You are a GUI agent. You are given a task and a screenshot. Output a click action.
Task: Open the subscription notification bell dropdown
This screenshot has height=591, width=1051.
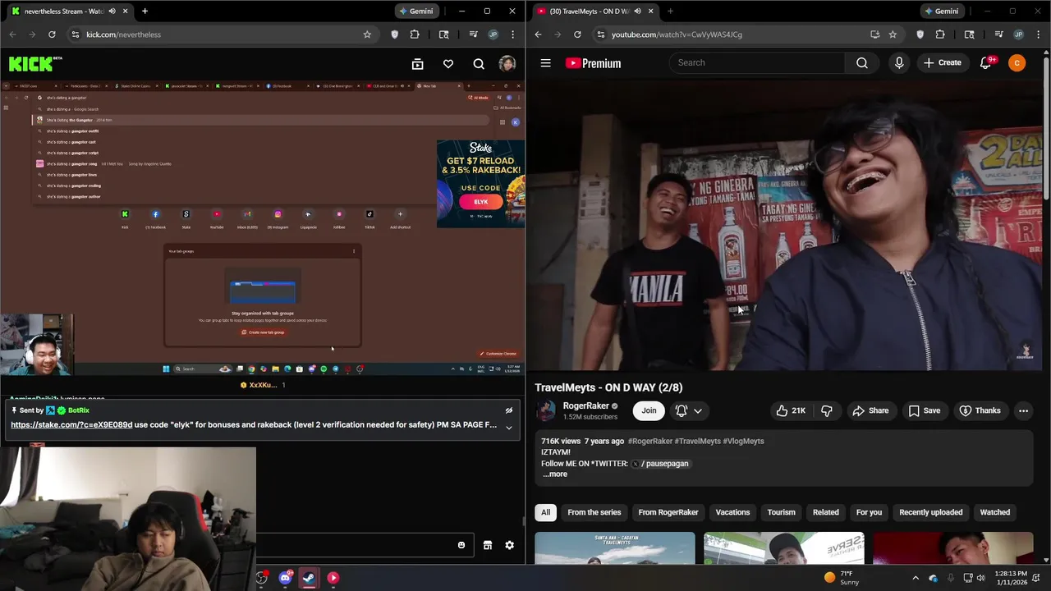pyautogui.click(x=689, y=410)
